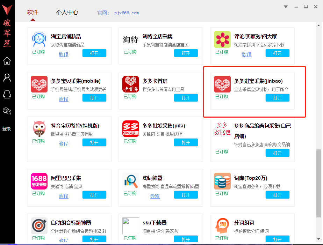
Task: View 教程 tutorial for 自动组合标题神器
Action: point(64,240)
